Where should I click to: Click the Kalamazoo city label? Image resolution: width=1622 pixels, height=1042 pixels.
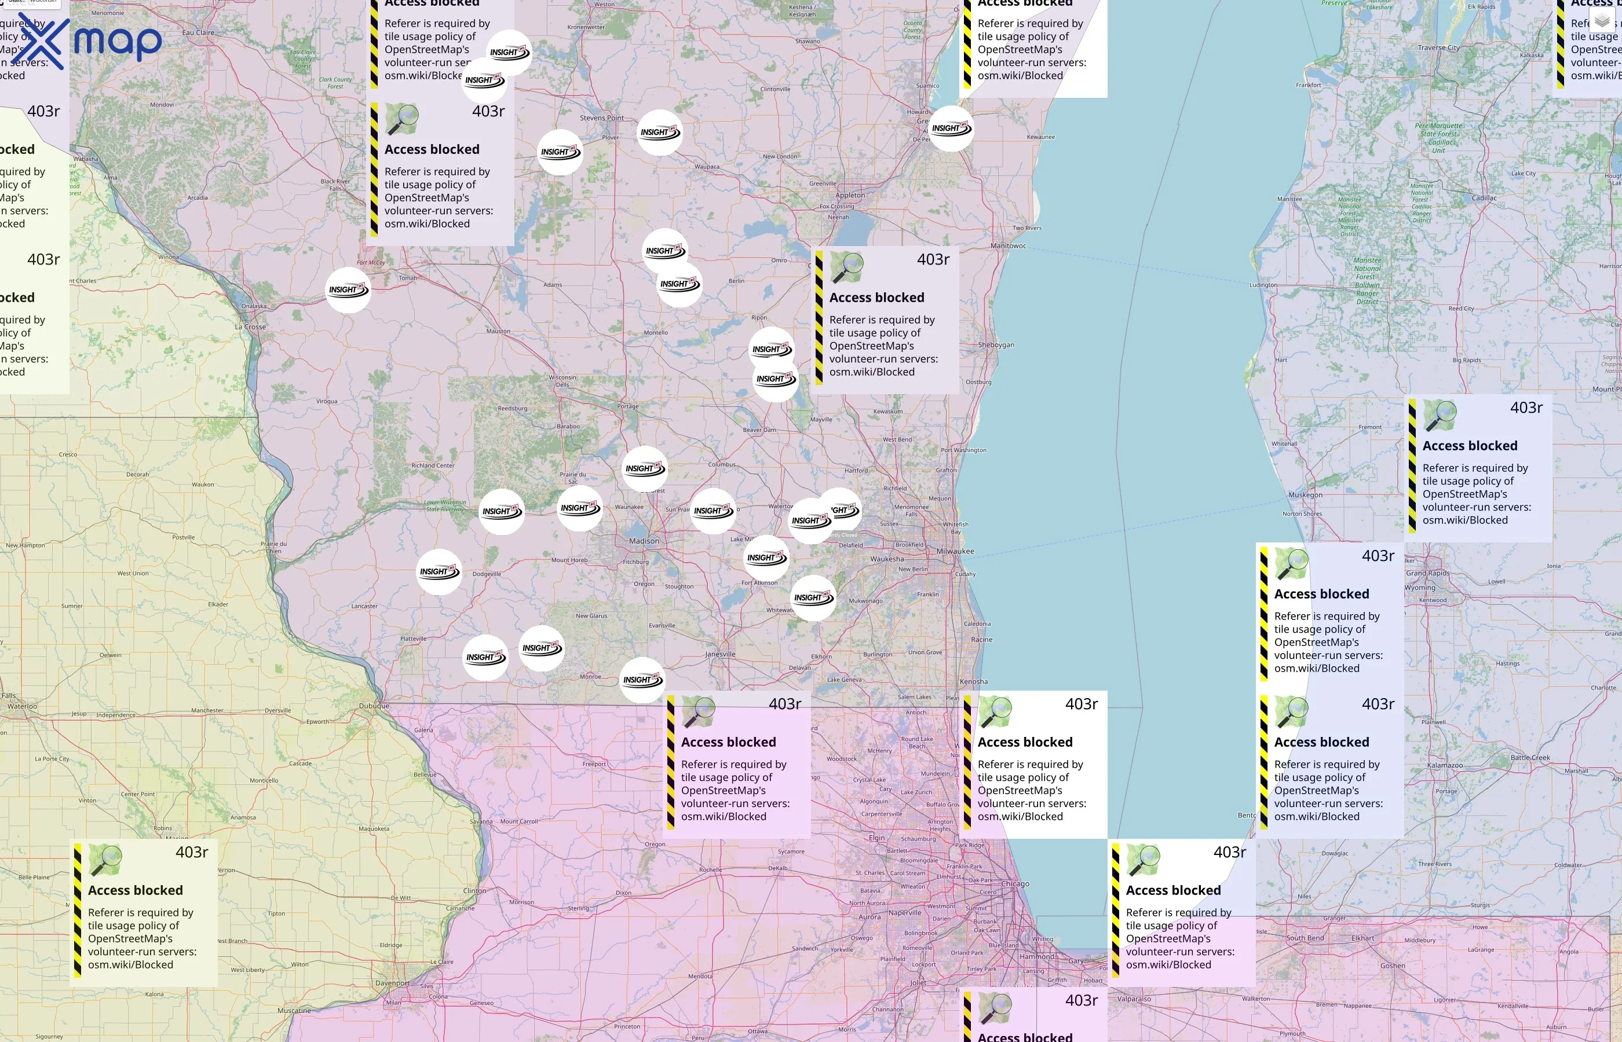click(x=1445, y=765)
